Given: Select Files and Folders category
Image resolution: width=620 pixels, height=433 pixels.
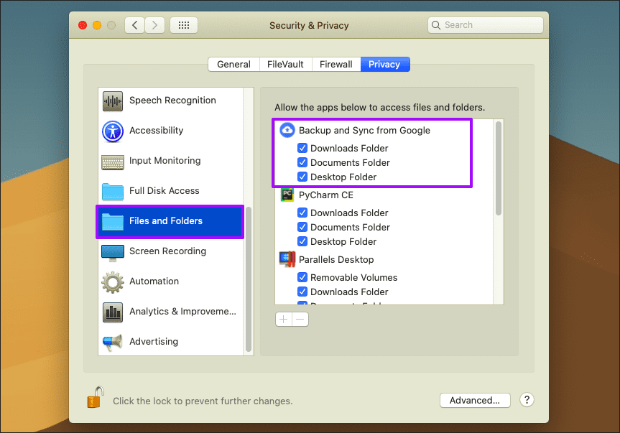Looking at the screenshot, I should click(x=170, y=222).
